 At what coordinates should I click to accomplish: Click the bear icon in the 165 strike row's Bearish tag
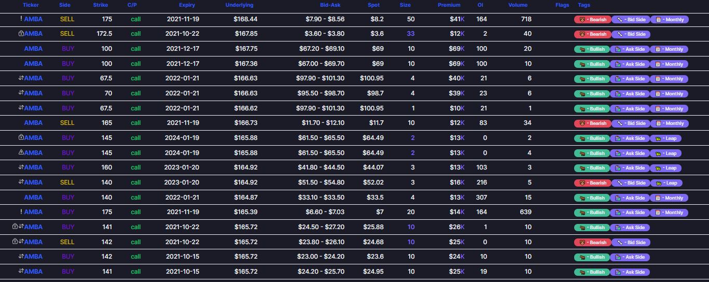[x=582, y=123]
